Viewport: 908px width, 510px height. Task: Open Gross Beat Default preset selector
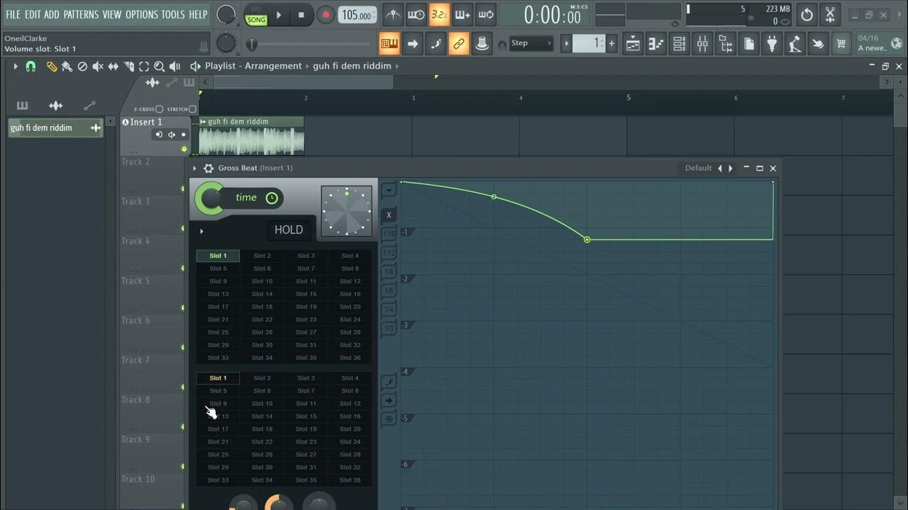(x=698, y=168)
